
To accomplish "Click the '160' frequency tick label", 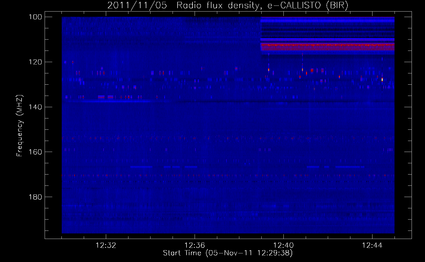I will pyautogui.click(x=35, y=152).
